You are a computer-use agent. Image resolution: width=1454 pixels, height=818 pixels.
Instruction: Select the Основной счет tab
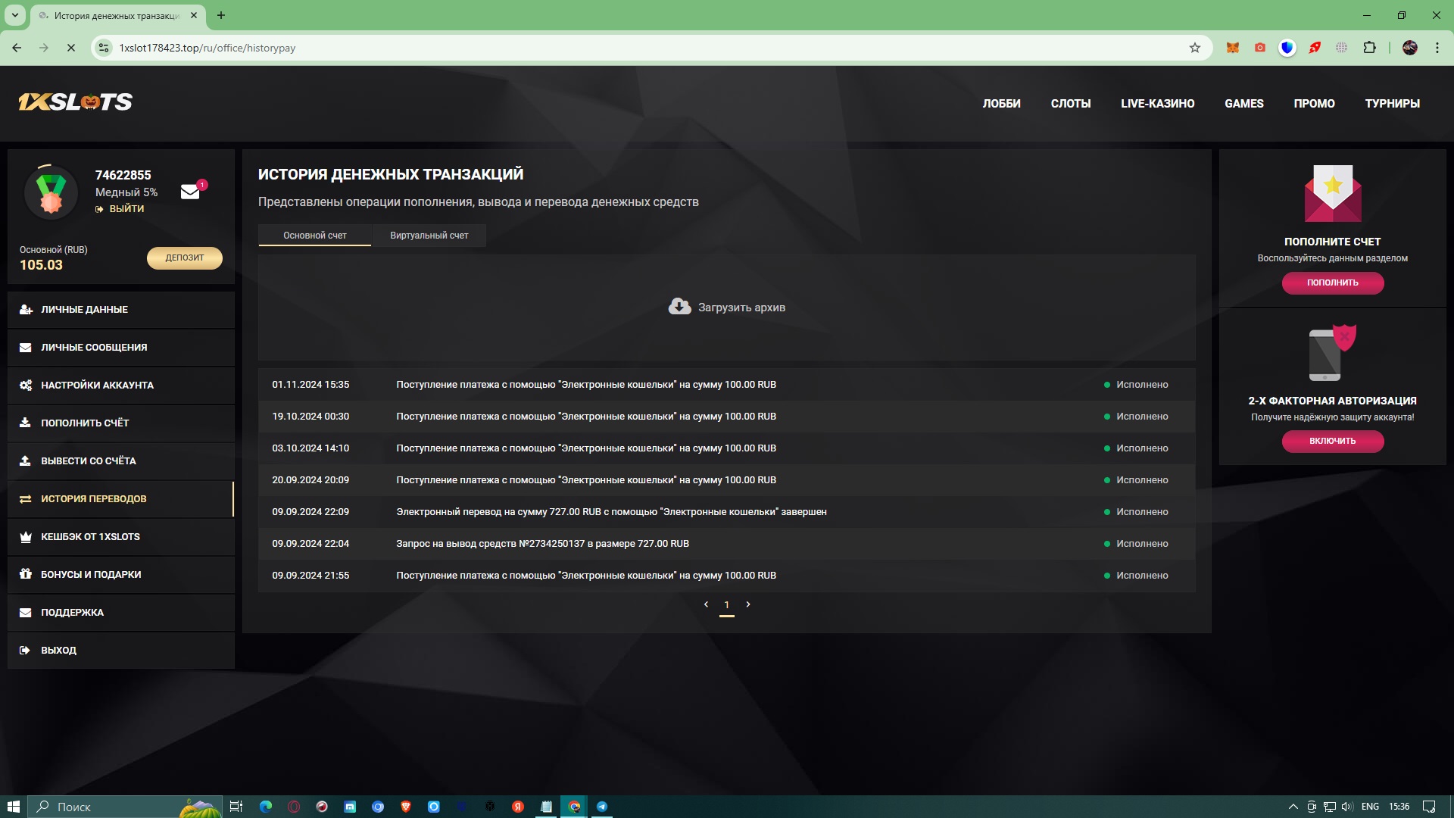click(x=314, y=236)
